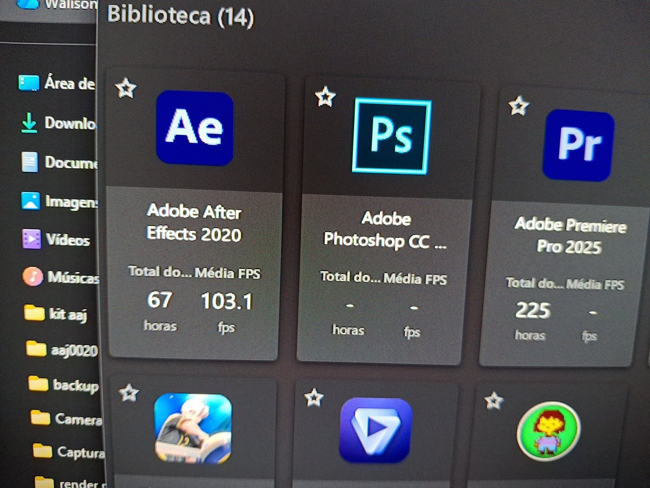Open the Adobe After Effects app icon
Screen dimensions: 650x488
click(195, 129)
